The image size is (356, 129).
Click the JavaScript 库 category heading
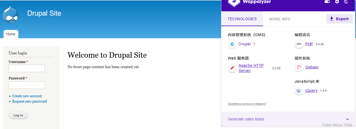pos(307,81)
